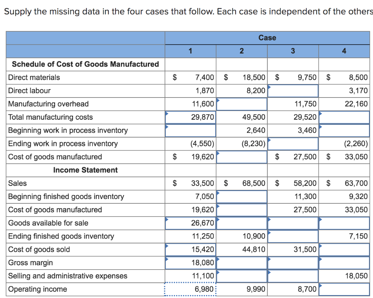Click the Gross margin blank cell in Case 2
373x298 pixels.
[242, 262]
